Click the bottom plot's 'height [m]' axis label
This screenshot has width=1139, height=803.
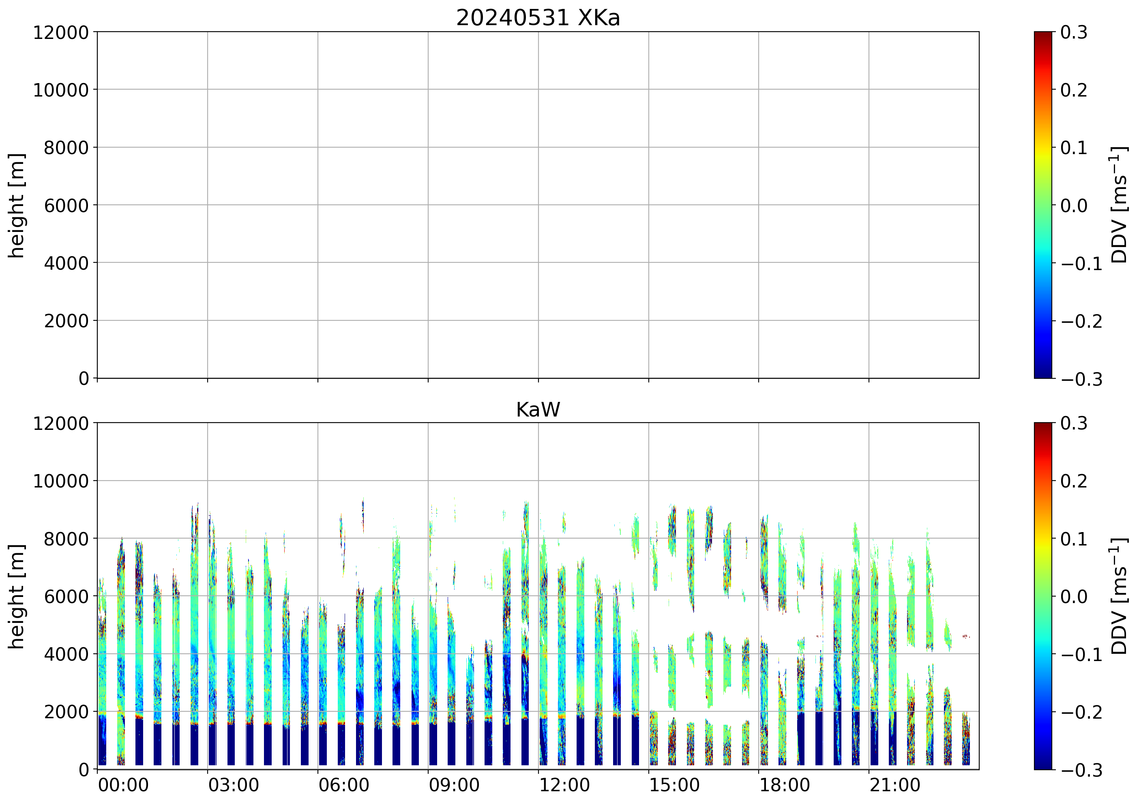click(x=16, y=596)
